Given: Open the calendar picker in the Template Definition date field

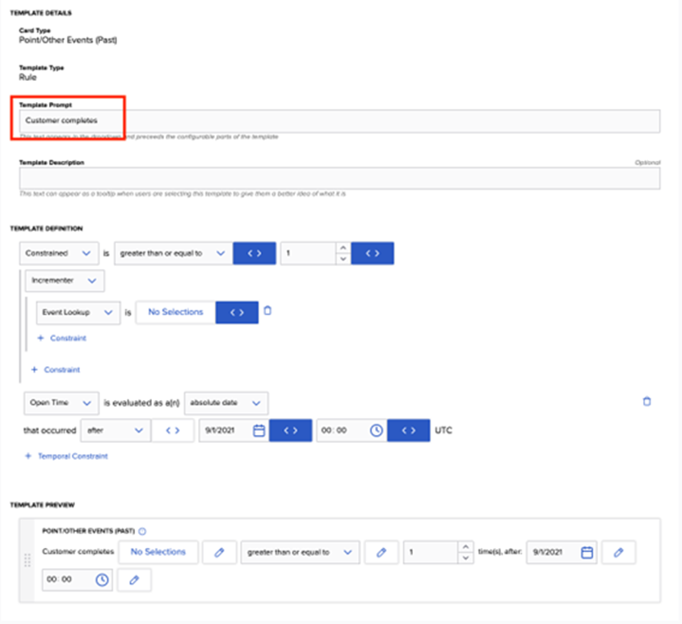Looking at the screenshot, I should tap(259, 431).
